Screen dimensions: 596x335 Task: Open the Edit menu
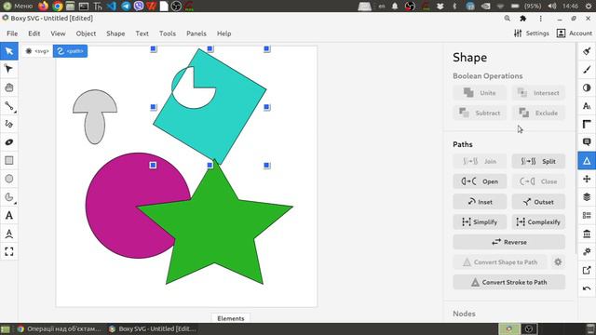click(34, 33)
